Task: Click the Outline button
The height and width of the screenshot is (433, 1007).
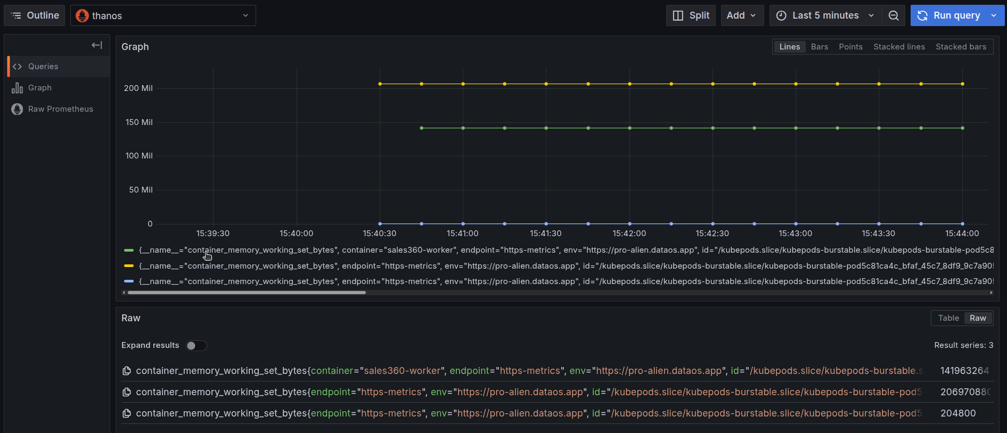Action: [35, 15]
